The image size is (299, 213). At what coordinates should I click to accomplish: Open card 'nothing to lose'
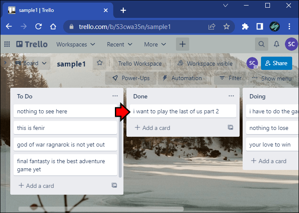pyautogui.click(x=273, y=128)
